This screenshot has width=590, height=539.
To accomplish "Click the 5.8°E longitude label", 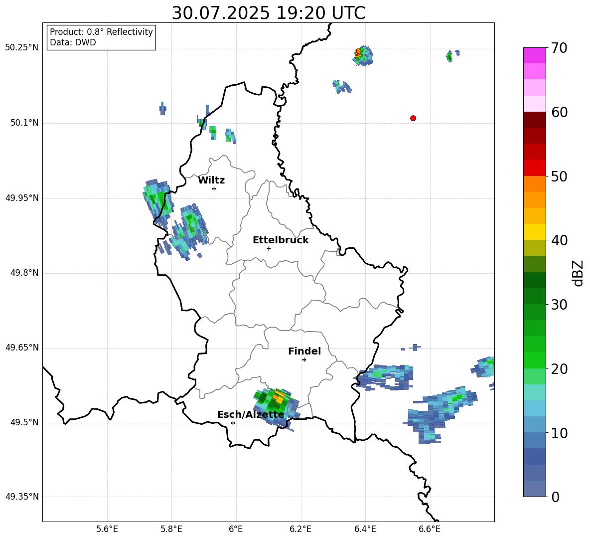I will (171, 529).
